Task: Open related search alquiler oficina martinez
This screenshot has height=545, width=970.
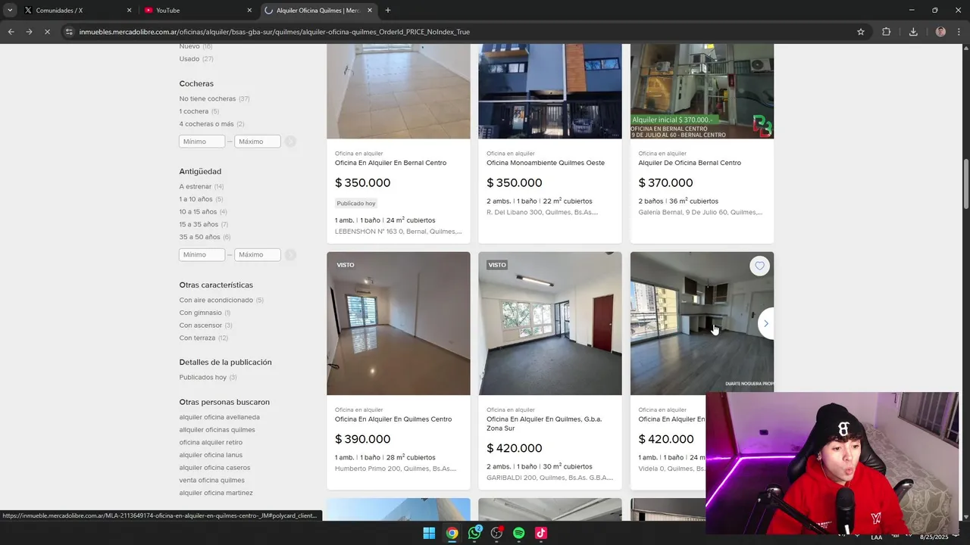Action: 216,493
